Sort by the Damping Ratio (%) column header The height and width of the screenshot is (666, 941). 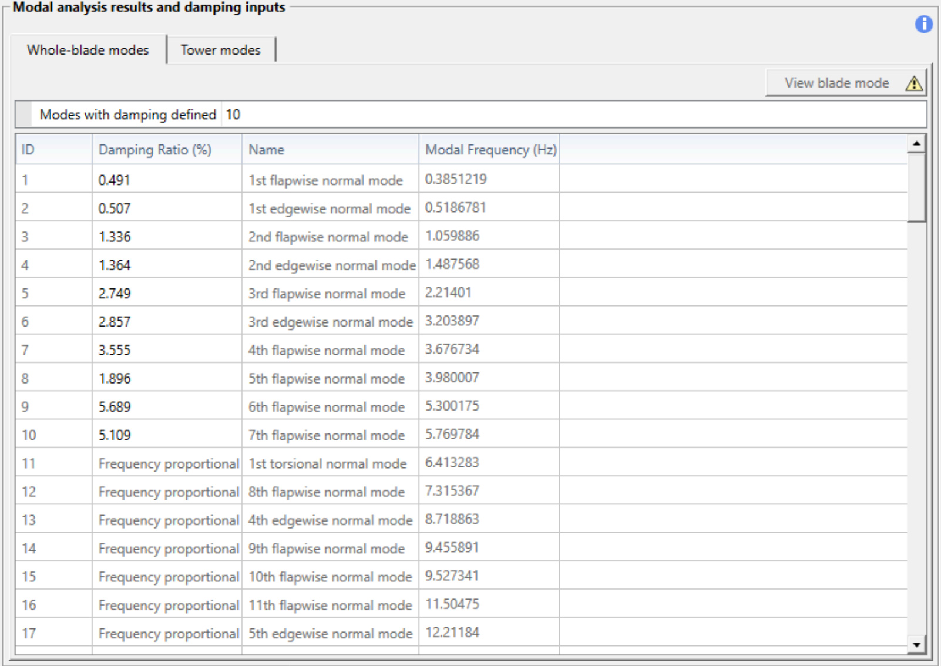[x=155, y=150]
